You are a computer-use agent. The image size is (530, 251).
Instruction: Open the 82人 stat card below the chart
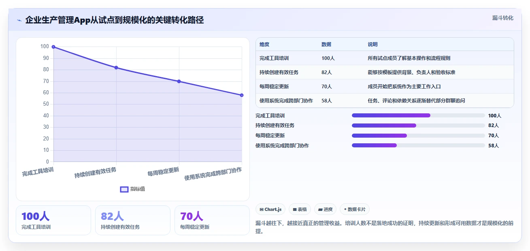pos(133,220)
